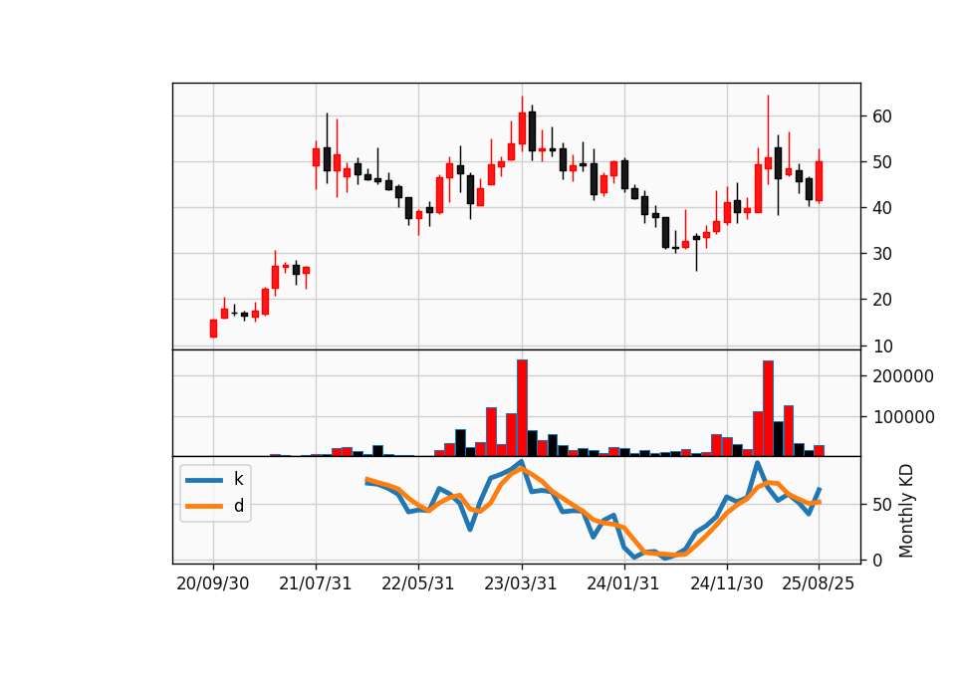Viewport: 956px width, 687px height.
Task: Click the volume axis label '200000'
Action: [903, 376]
